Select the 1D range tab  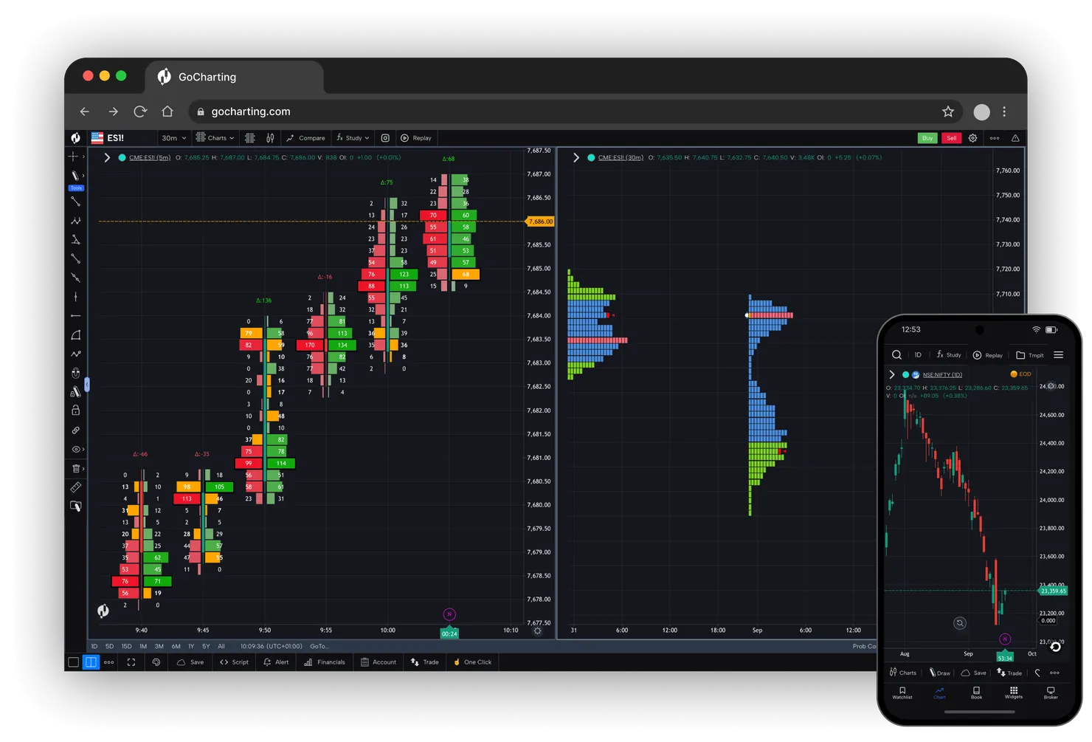click(94, 646)
